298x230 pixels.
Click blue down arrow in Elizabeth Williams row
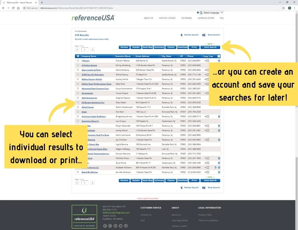216,167
